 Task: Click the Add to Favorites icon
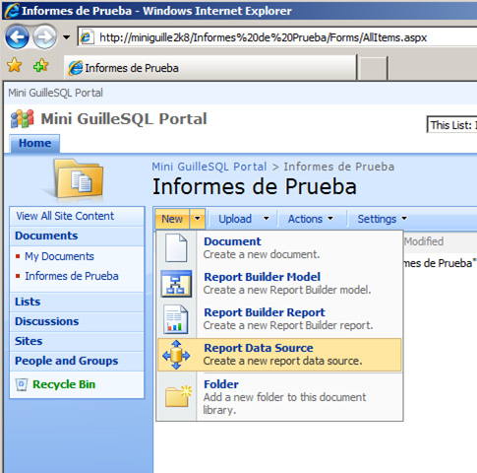click(x=41, y=66)
